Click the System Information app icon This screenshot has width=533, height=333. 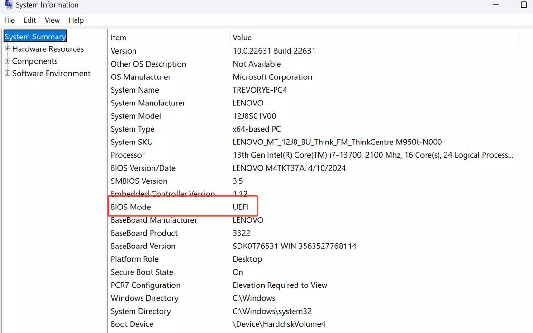pos(8,5)
